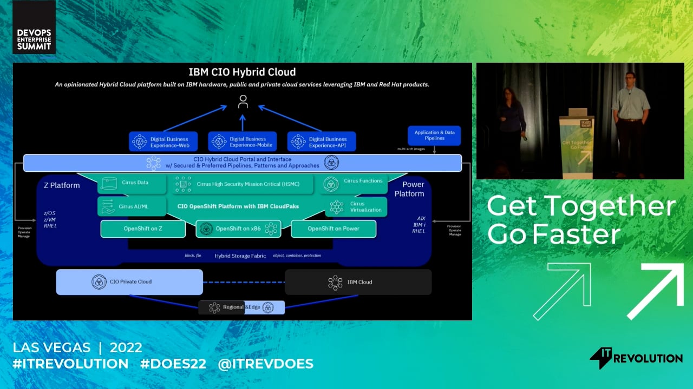693x389 pixels.
Task: Click the OpenShift on x86 box
Action: 238,229
